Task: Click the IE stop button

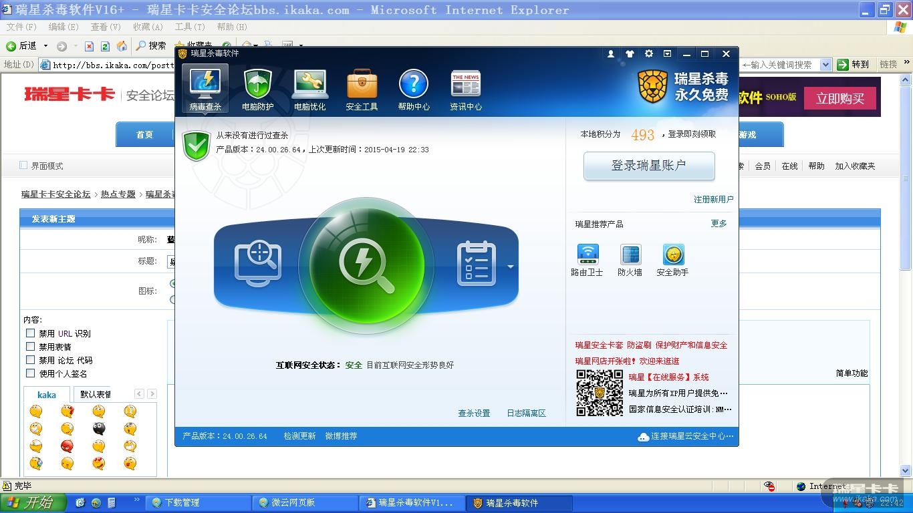Action: tap(89, 46)
